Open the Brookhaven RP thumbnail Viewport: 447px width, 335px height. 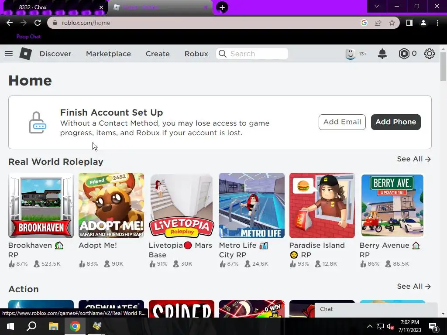(41, 205)
